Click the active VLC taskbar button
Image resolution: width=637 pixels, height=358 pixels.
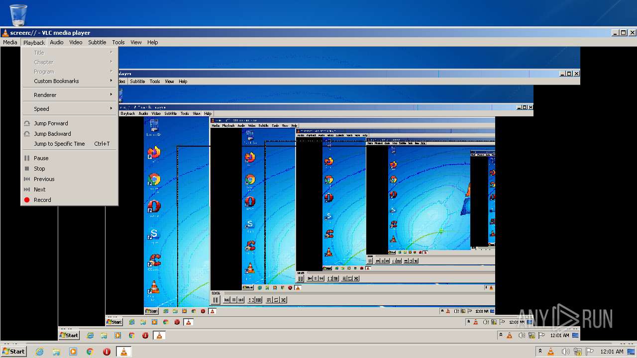[123, 352]
